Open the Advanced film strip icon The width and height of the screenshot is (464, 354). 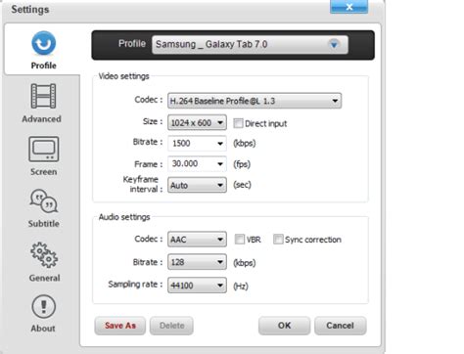point(43,96)
